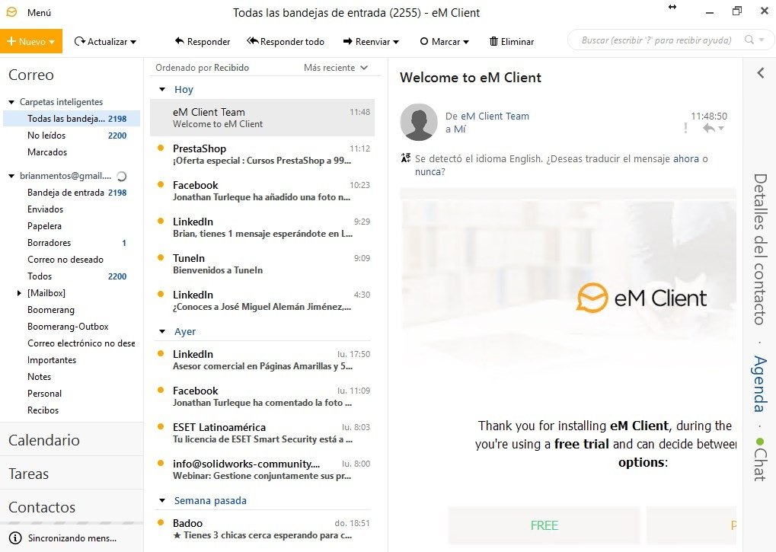Open the search options dropdown arrow
The width and height of the screenshot is (776, 552).
click(x=762, y=40)
